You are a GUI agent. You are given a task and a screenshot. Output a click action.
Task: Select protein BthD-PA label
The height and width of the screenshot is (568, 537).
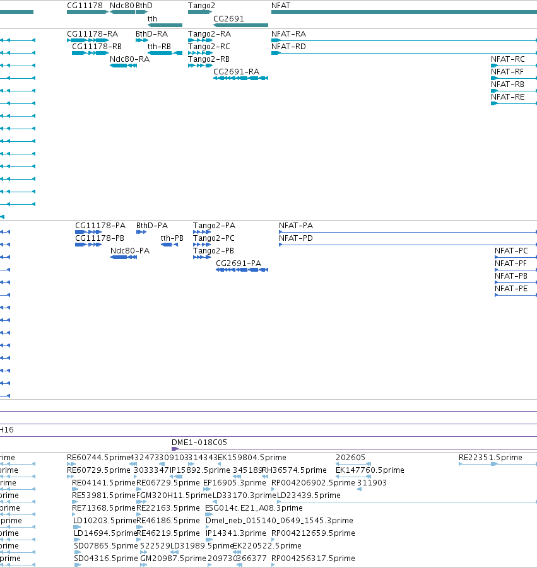pyautogui.click(x=152, y=226)
